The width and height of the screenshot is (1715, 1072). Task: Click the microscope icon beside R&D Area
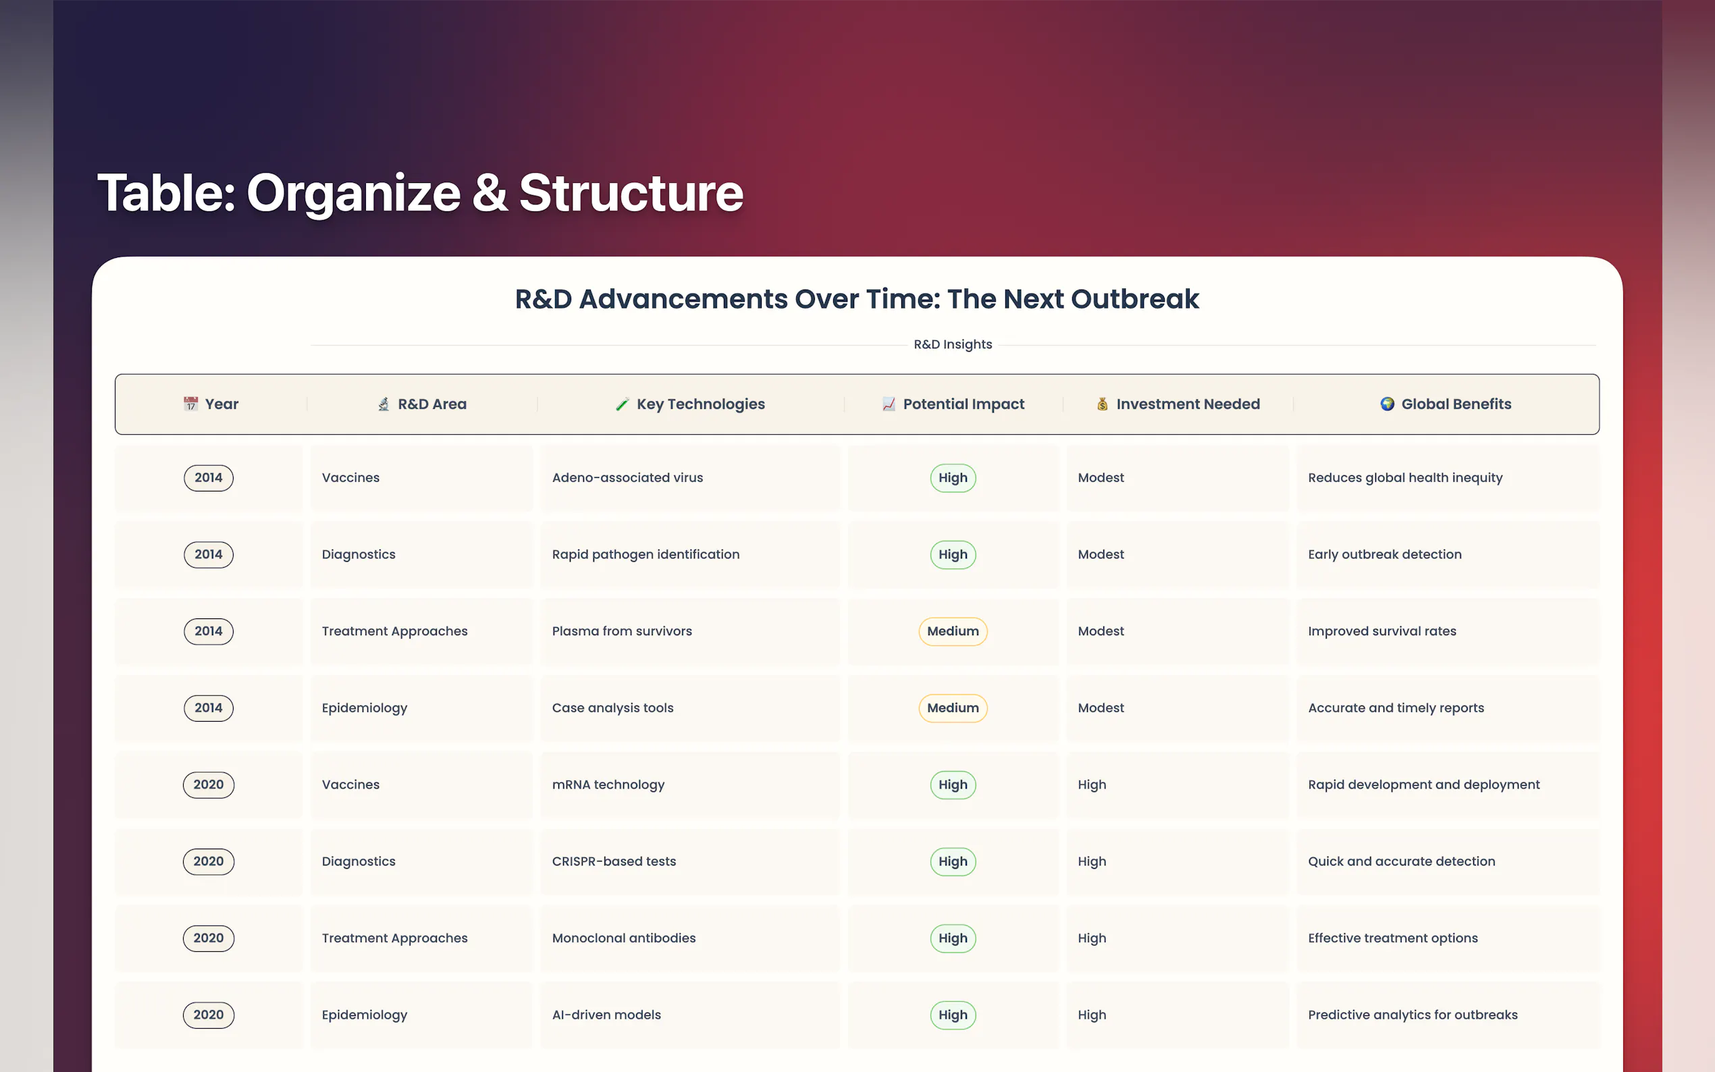384,404
